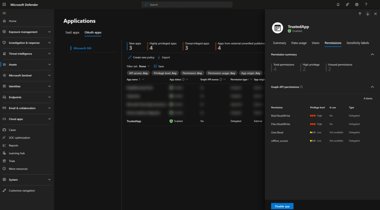The image size is (380, 210).
Task: Go to previous app with up arrow
Action: tap(360, 14)
